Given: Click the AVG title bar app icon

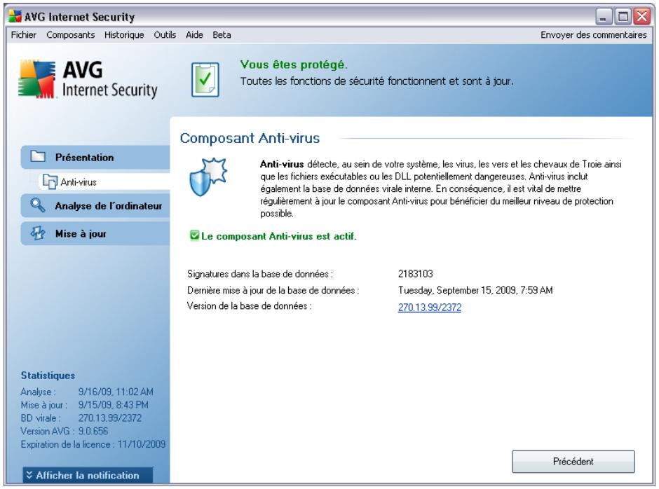Looking at the screenshot, I should click(15, 16).
